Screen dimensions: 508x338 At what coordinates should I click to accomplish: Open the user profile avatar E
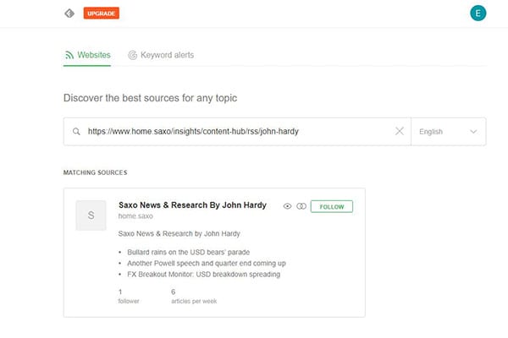[478, 14]
